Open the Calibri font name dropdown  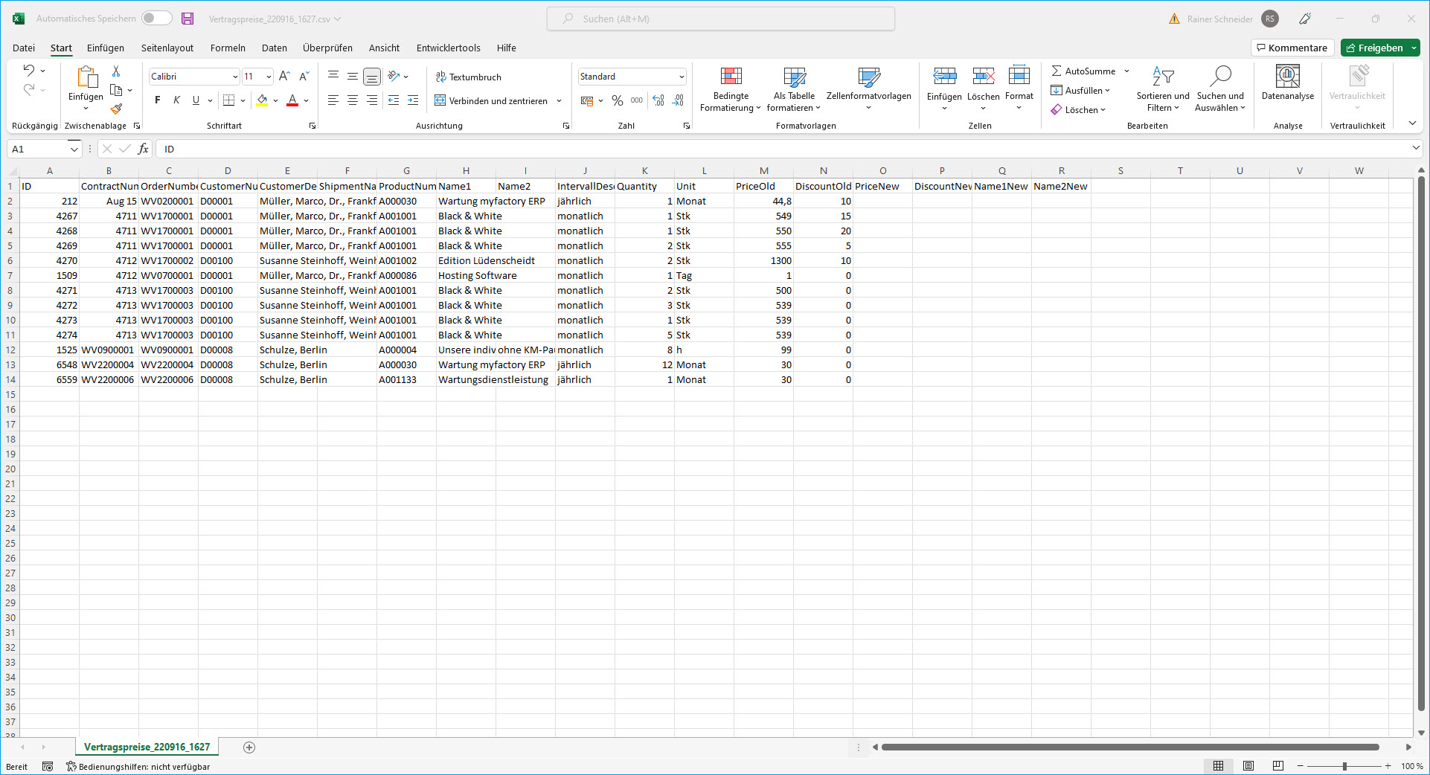point(235,77)
